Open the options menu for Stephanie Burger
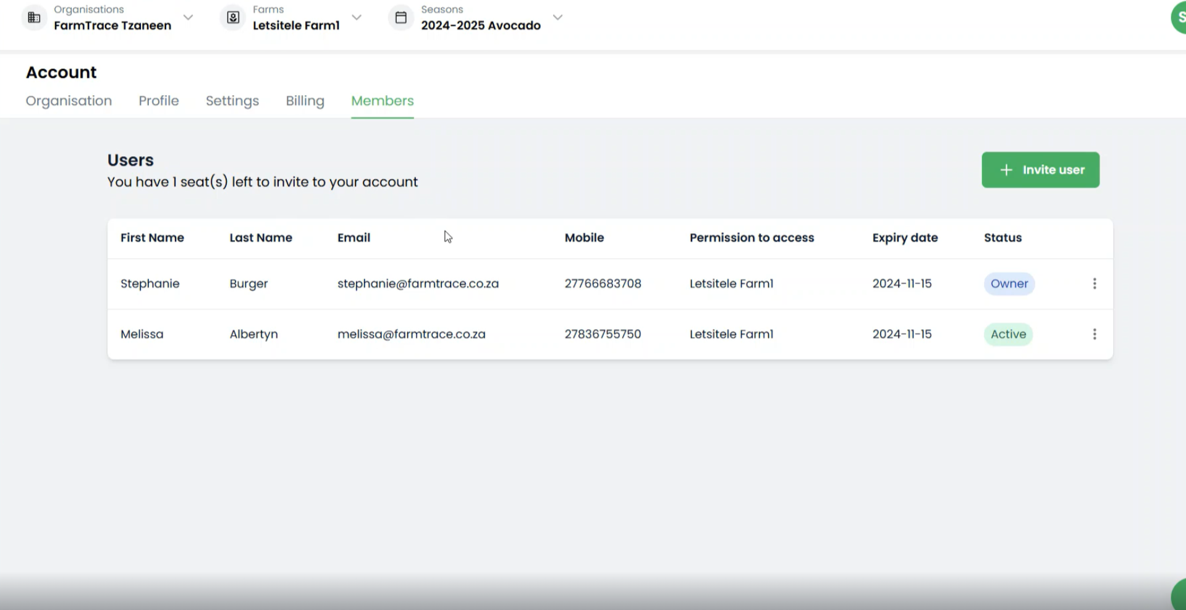This screenshot has width=1186, height=610. tap(1095, 283)
